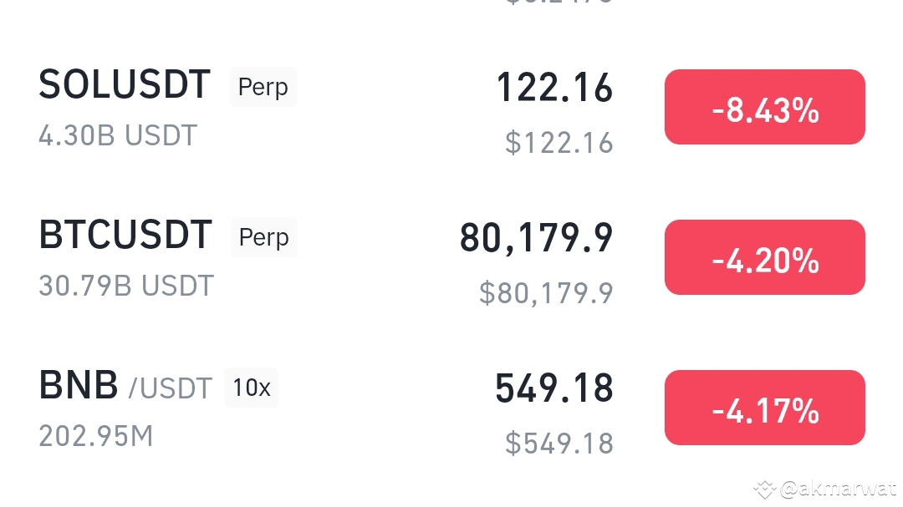This screenshot has width=903, height=507.
Task: Click the 202.95M volume text
Action: click(96, 436)
